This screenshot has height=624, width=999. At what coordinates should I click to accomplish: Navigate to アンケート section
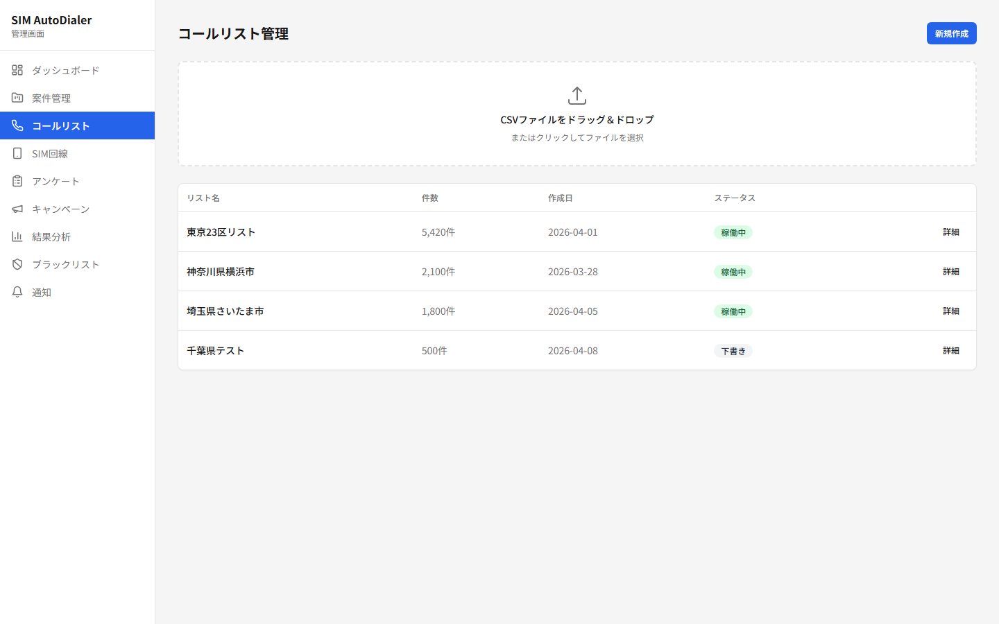point(77,181)
